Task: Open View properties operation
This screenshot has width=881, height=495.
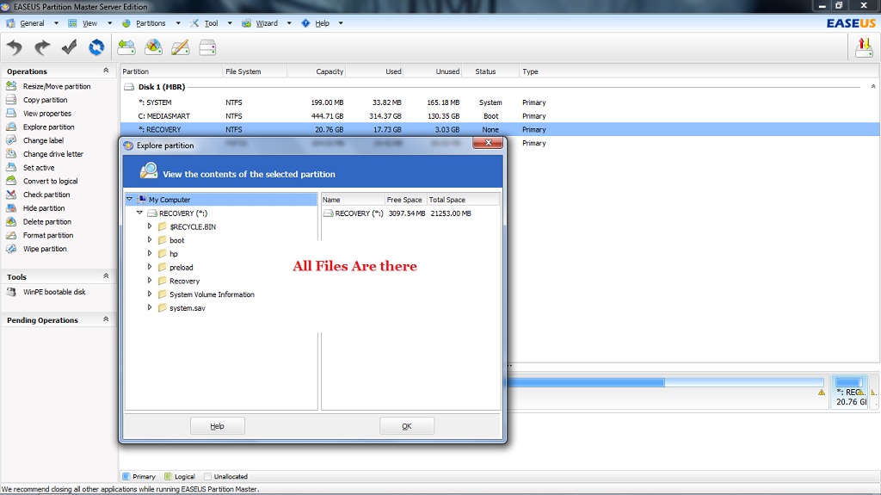Action: (x=47, y=114)
